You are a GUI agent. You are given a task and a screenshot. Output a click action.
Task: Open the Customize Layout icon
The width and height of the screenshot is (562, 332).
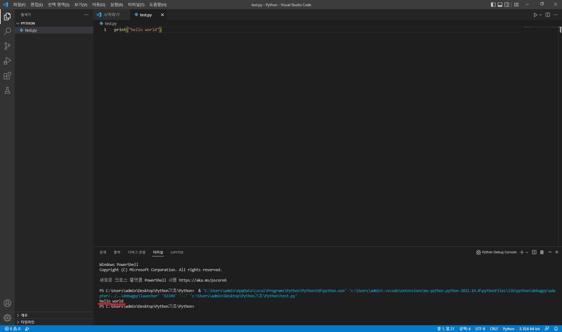(x=517, y=5)
